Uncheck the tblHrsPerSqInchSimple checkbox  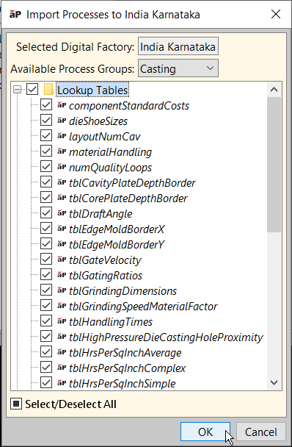[46, 382]
